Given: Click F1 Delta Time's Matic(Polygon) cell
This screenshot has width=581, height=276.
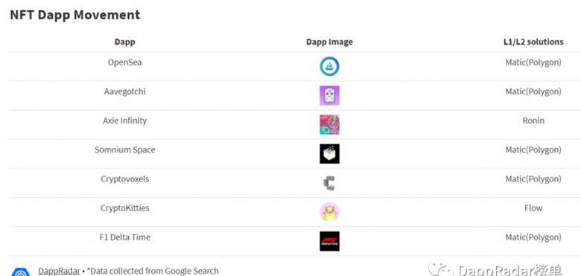Looking at the screenshot, I should pyautogui.click(x=533, y=237).
